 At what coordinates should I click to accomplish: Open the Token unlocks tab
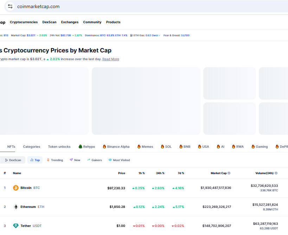tap(59, 147)
